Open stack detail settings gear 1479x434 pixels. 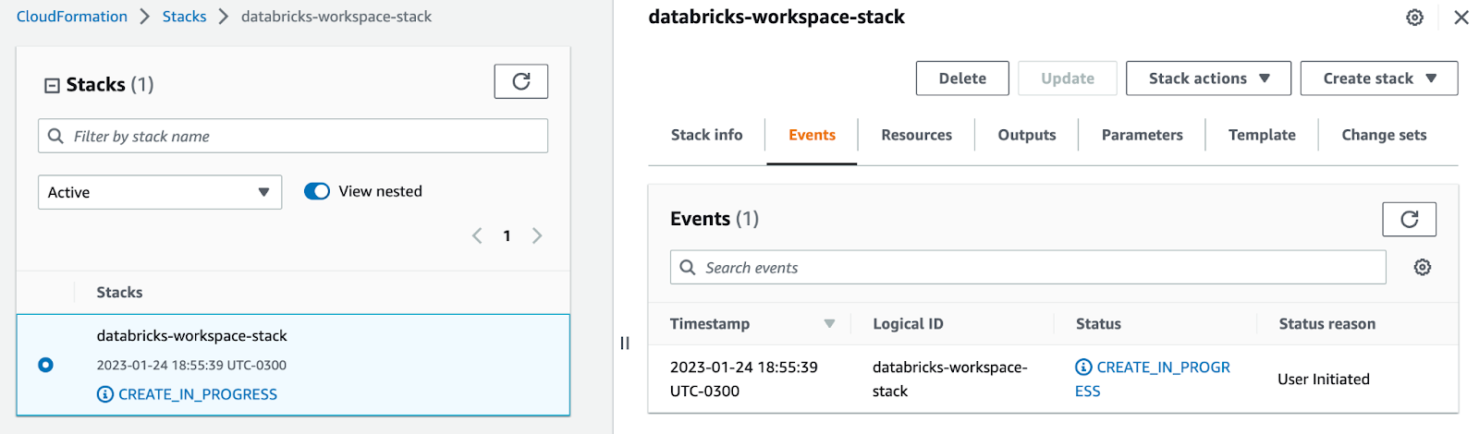pos(1414,18)
